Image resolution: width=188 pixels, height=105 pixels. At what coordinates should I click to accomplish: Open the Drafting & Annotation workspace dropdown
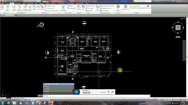tap(32, 1)
